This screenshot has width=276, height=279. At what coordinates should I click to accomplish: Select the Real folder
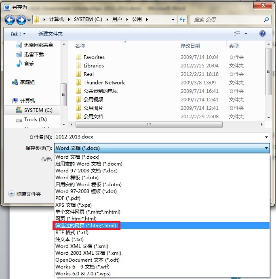pyautogui.click(x=85, y=74)
